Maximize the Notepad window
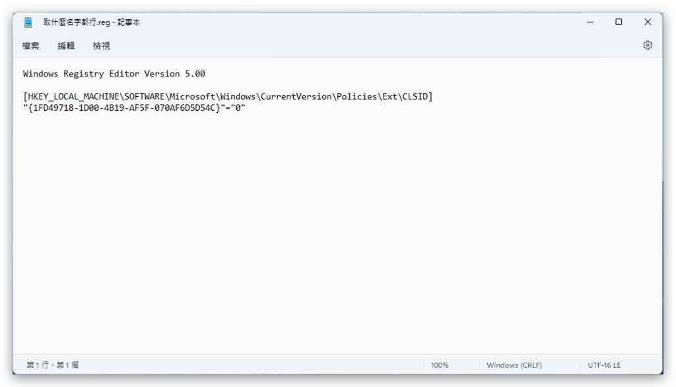676x387 pixels. pyautogui.click(x=619, y=22)
